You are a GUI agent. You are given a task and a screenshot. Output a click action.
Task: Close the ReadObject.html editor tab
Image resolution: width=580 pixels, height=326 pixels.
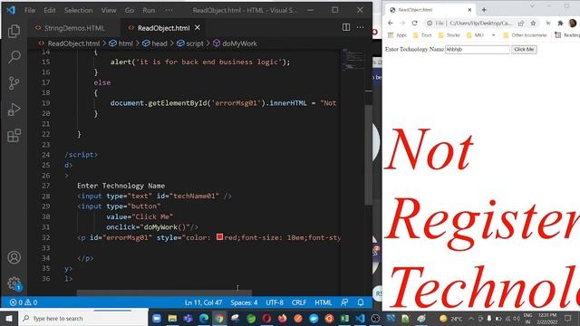click(198, 28)
